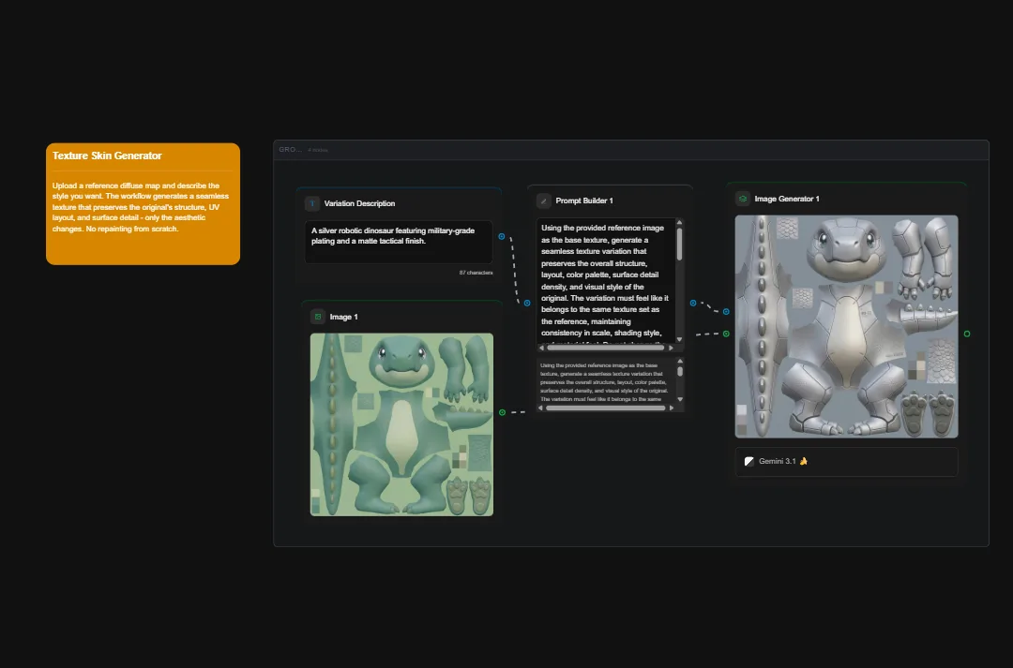This screenshot has height=668, width=1013.
Task: Click horizontal scrollbar thumb of lower prompt preview
Action: [x=605, y=408]
